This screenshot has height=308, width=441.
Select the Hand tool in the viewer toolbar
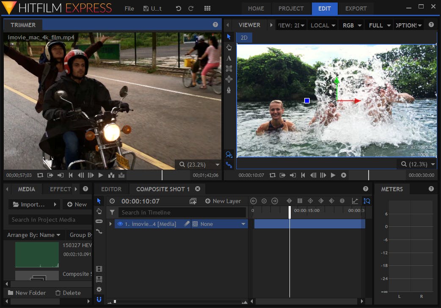pos(229,47)
